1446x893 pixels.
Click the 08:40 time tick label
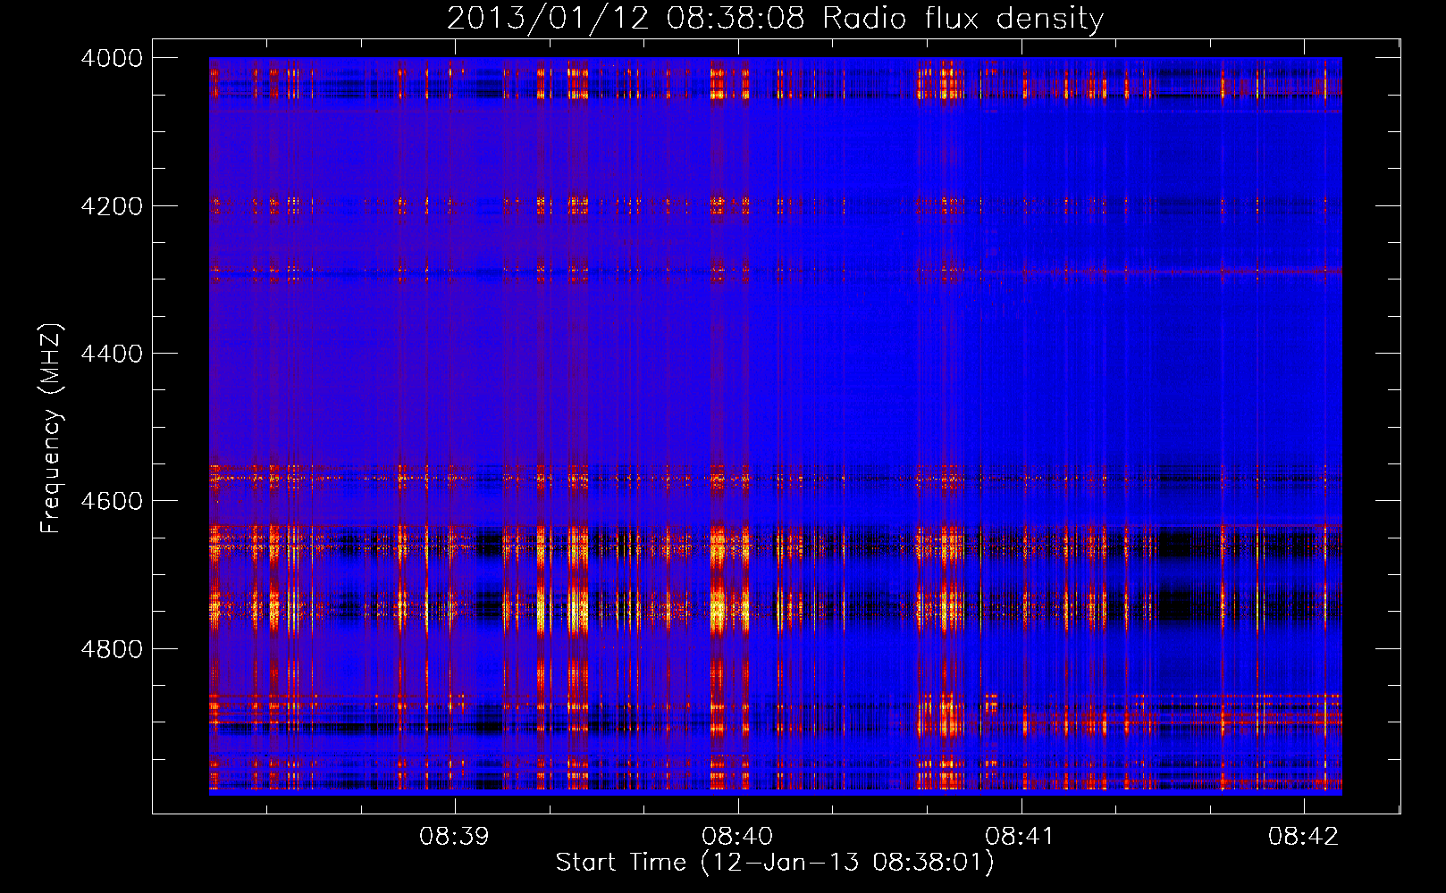click(x=737, y=836)
